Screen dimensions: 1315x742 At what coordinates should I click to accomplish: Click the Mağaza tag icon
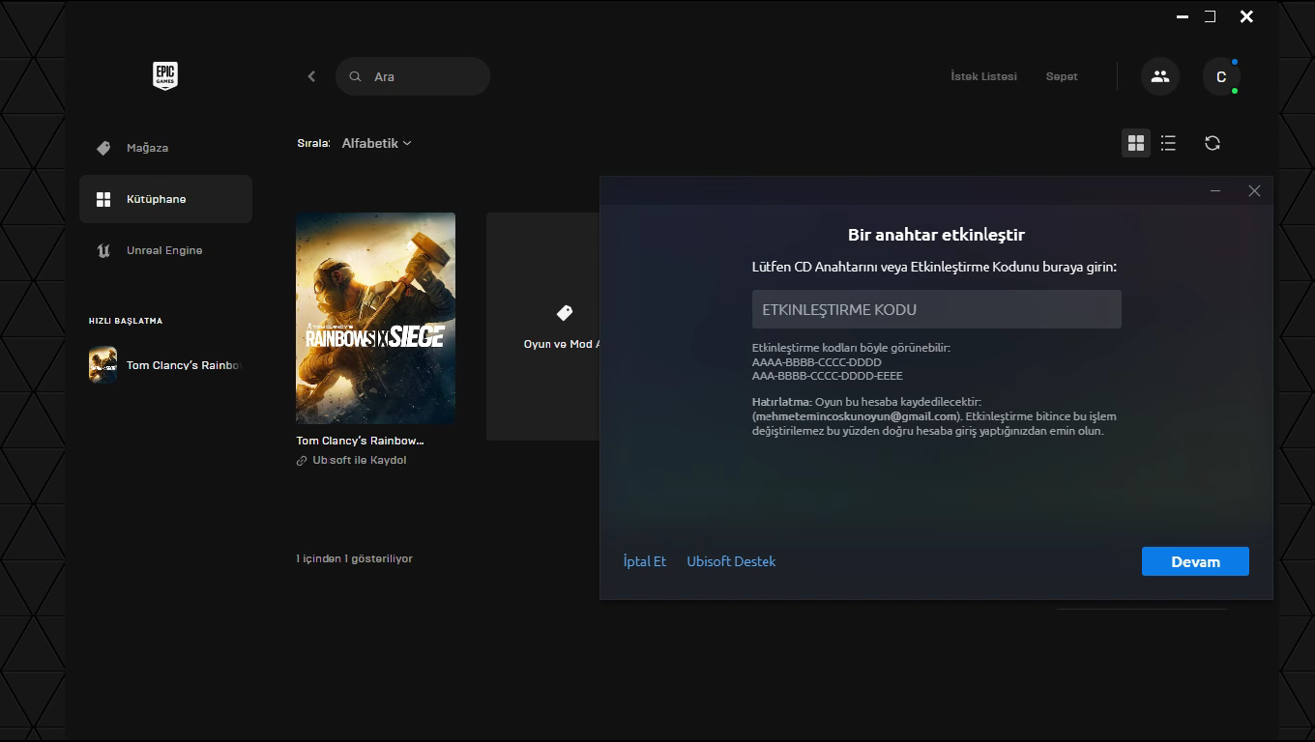coord(103,148)
